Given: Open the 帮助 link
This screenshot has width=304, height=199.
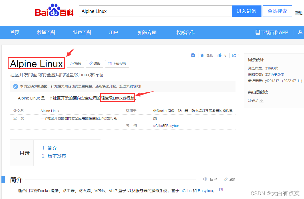Looking at the screenshot, I should pos(299,13).
